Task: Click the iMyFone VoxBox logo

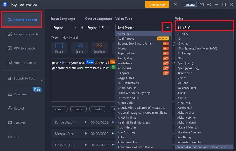Action: pos(5,4)
